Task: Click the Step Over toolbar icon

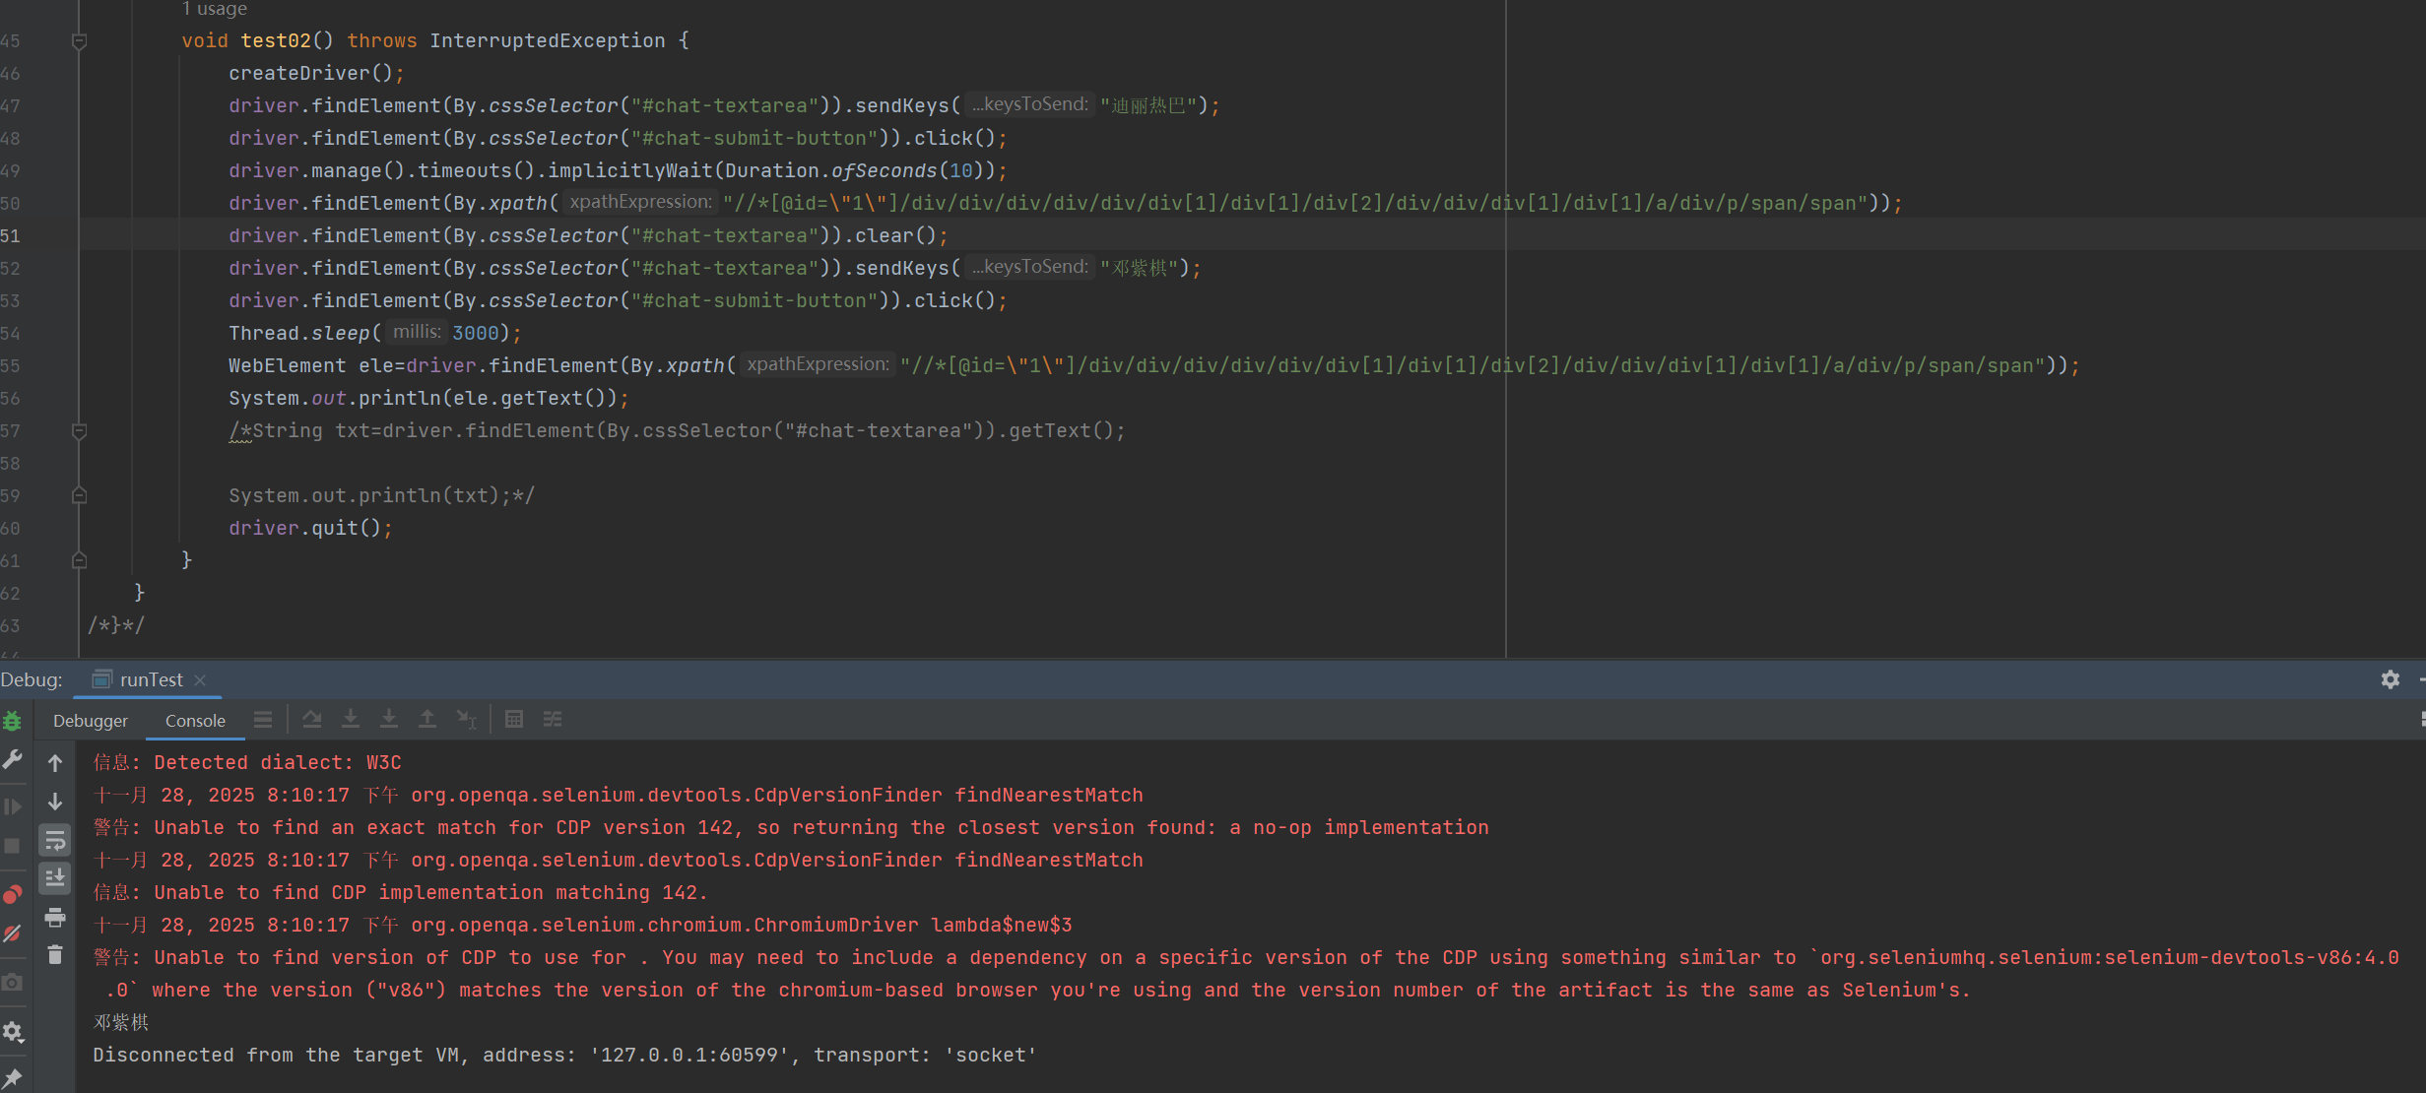Action: pos(312,720)
